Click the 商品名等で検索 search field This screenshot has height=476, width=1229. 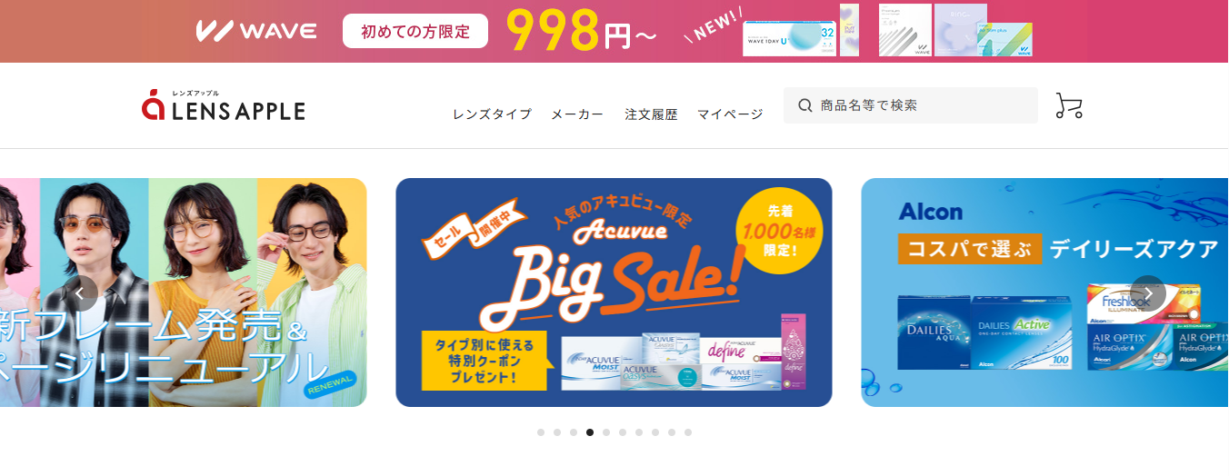911,105
